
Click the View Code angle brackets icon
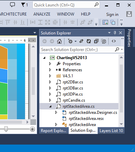[114, 41]
